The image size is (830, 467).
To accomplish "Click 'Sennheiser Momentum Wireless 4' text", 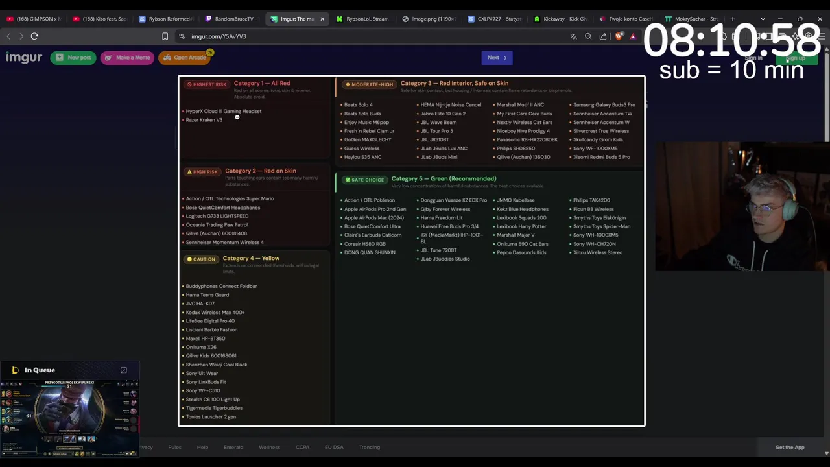I will tap(225, 242).
